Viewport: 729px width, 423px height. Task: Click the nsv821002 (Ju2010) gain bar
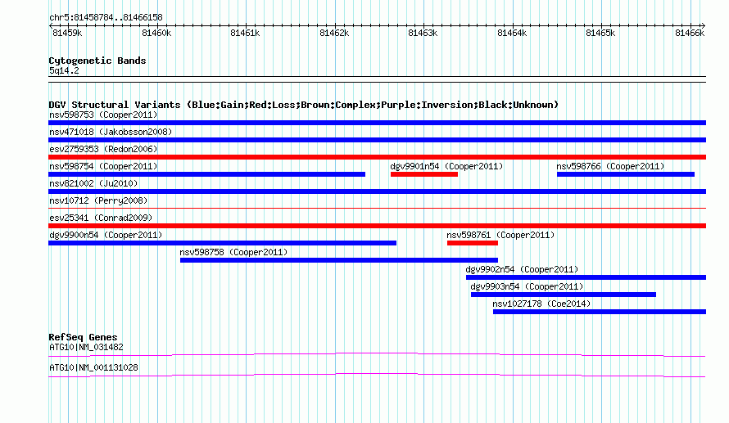(377, 191)
